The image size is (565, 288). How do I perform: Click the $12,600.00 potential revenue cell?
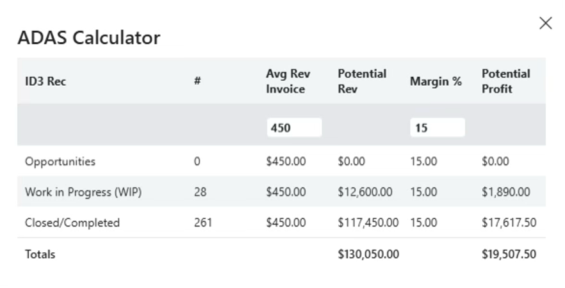click(365, 192)
